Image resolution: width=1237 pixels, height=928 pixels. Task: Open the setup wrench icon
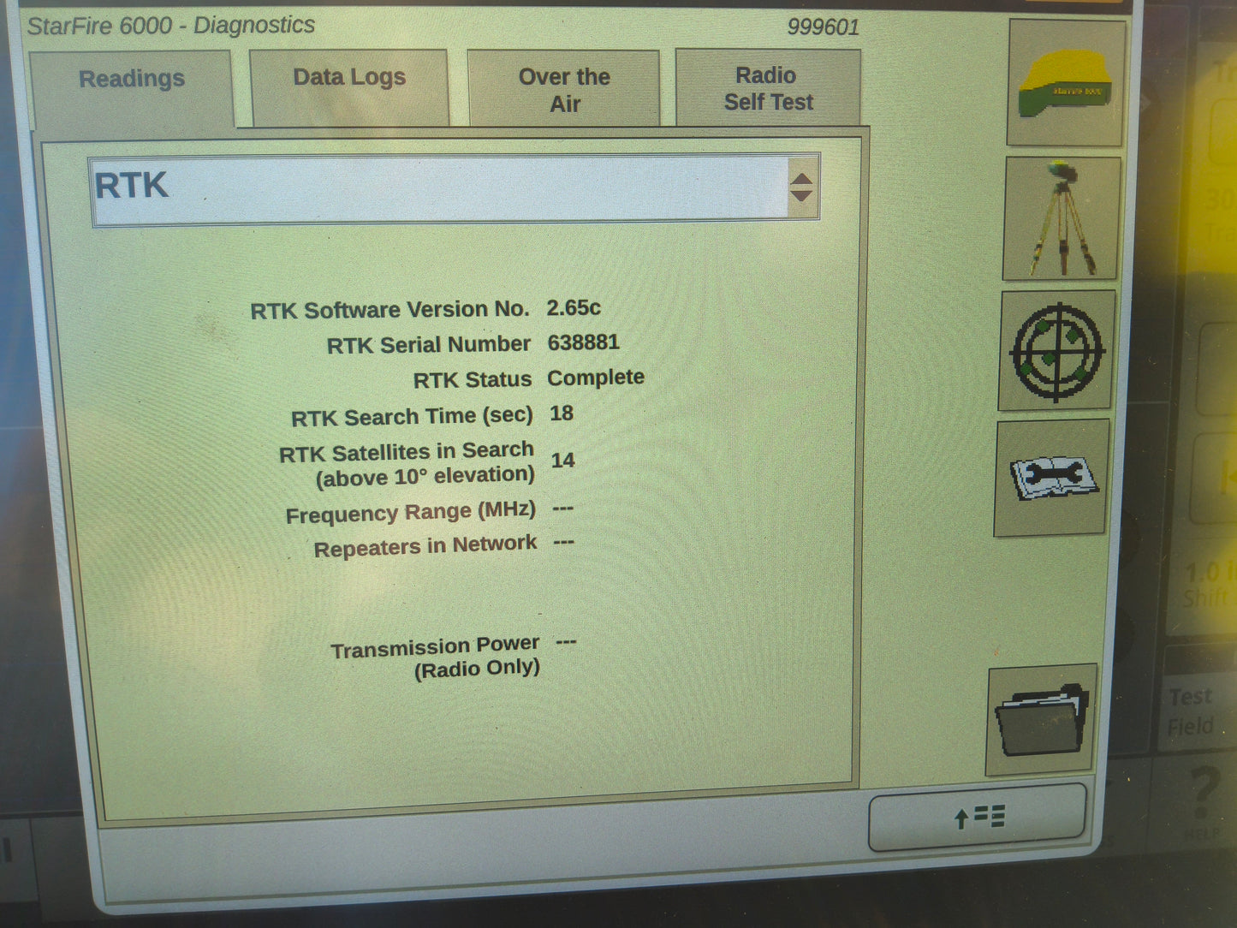[x=1053, y=479]
